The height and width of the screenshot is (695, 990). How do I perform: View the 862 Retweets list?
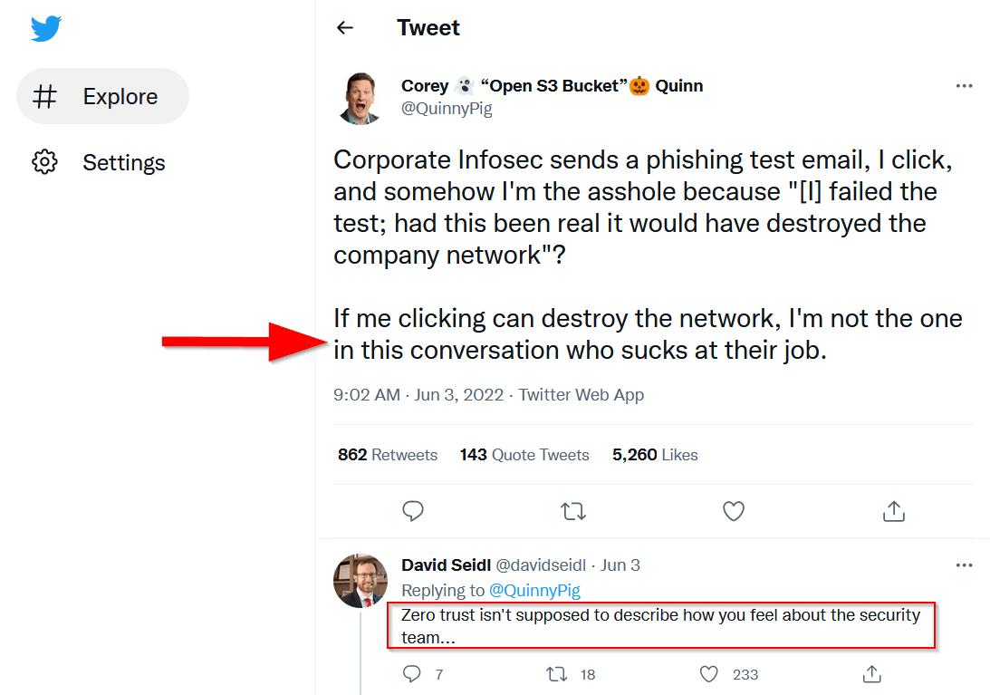pyautogui.click(x=388, y=454)
